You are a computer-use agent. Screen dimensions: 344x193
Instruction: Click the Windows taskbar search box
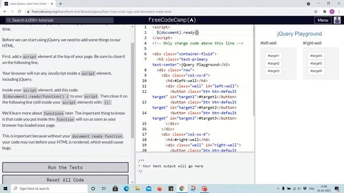coord(49,188)
